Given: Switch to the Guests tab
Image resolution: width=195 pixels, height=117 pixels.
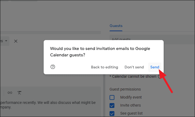Looking at the screenshot, I should click(x=116, y=26).
